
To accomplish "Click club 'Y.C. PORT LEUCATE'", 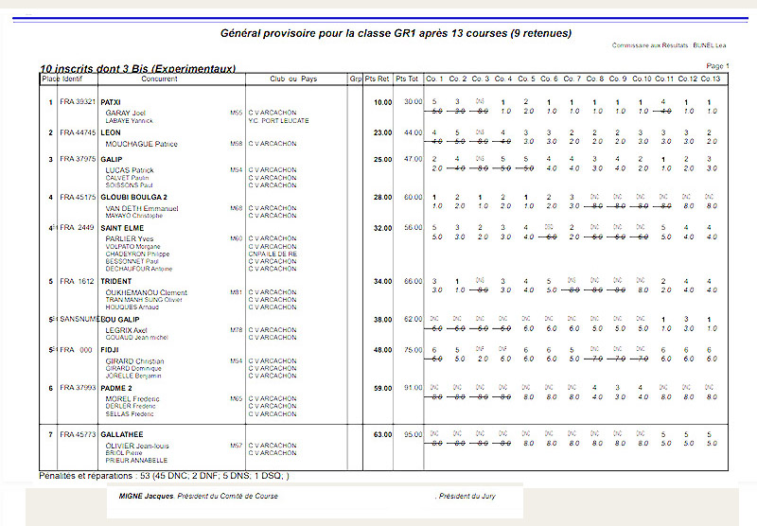I will coord(278,121).
